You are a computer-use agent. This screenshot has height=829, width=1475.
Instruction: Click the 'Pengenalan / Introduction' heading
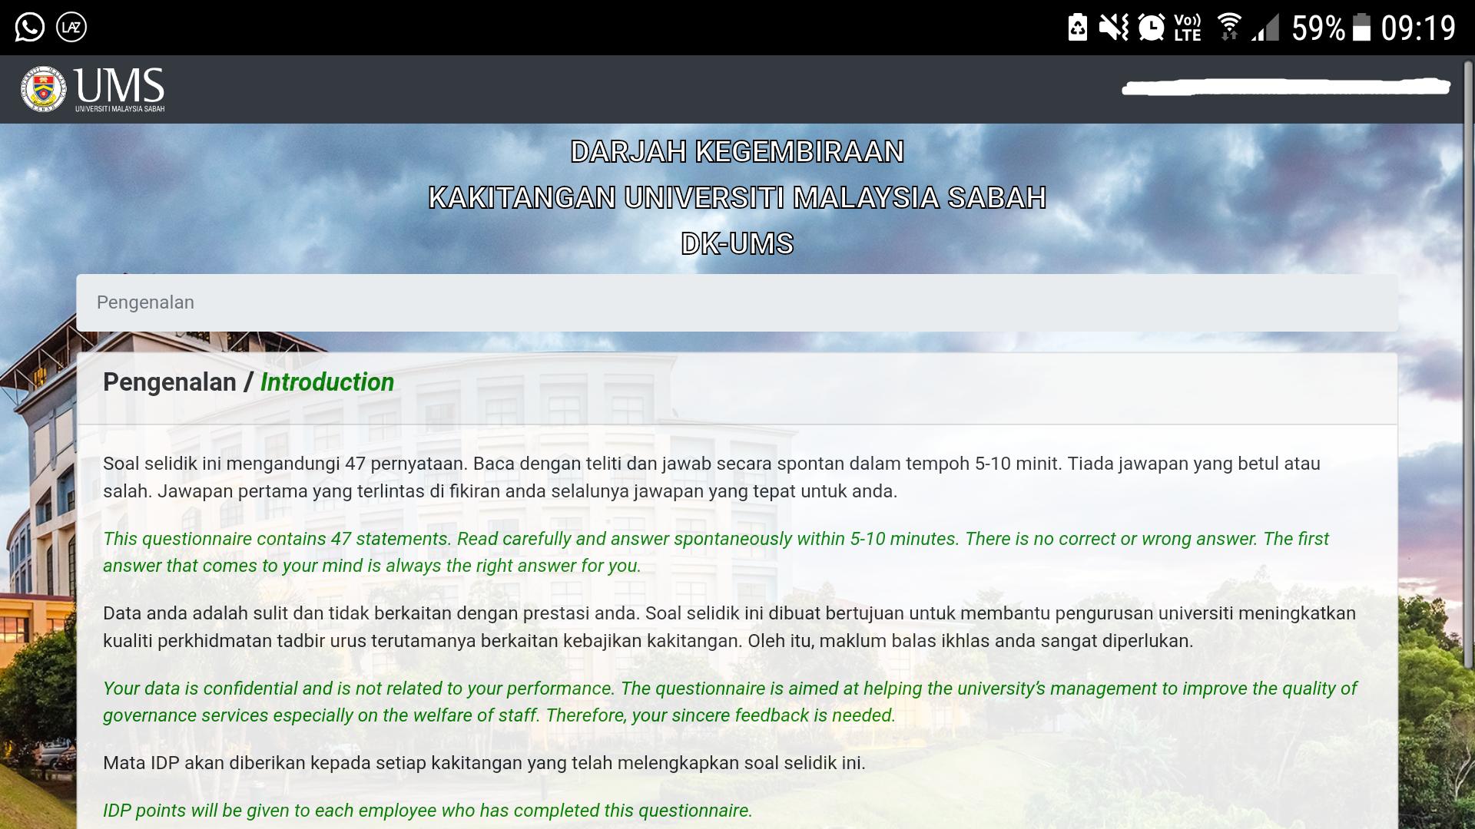[x=248, y=382]
